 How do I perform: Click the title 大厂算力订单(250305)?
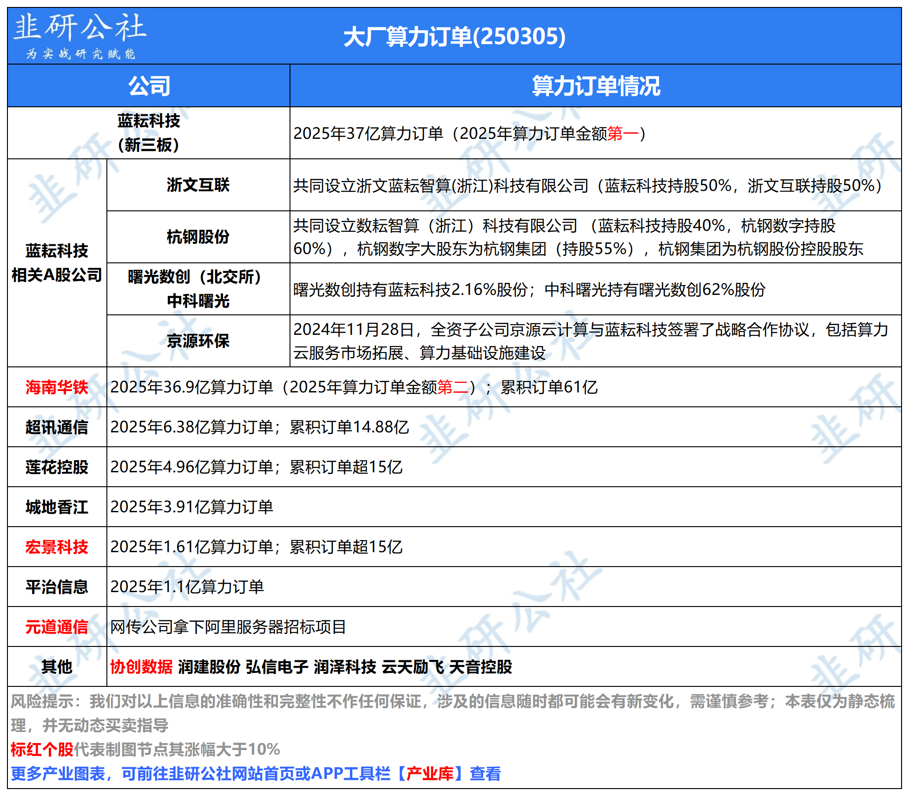pyautogui.click(x=454, y=37)
